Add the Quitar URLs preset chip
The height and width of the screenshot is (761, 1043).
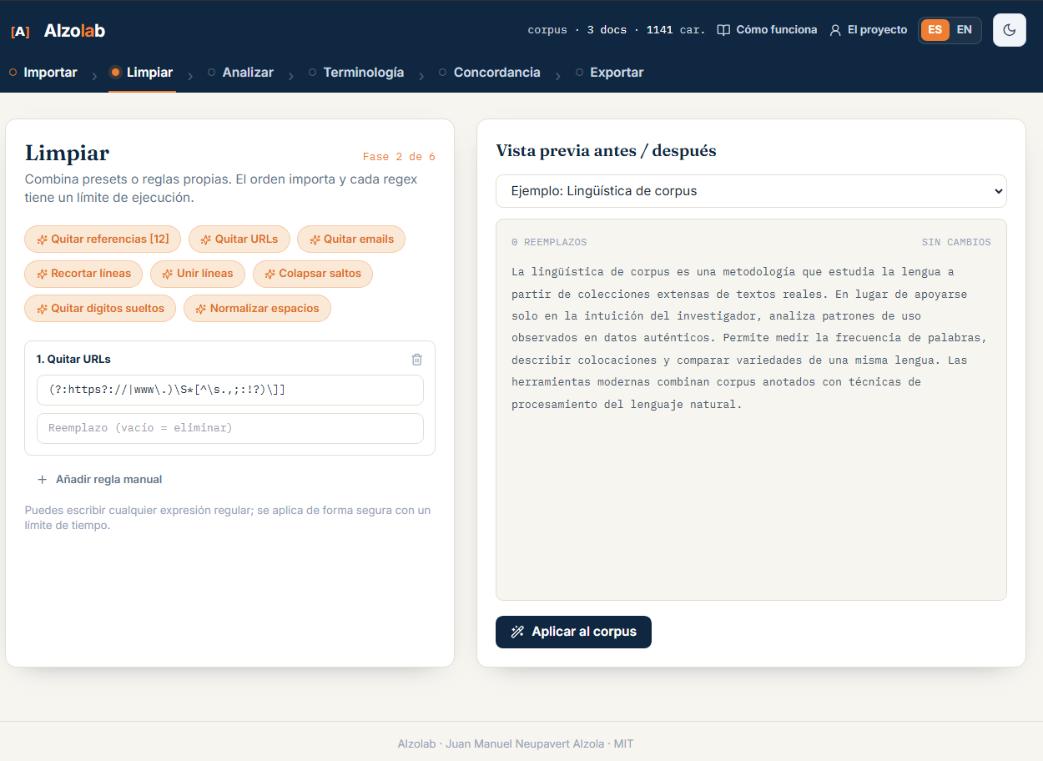pyautogui.click(x=239, y=239)
